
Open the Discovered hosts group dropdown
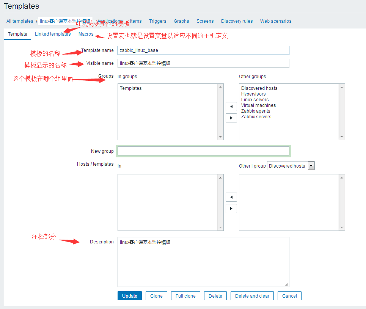(291, 166)
